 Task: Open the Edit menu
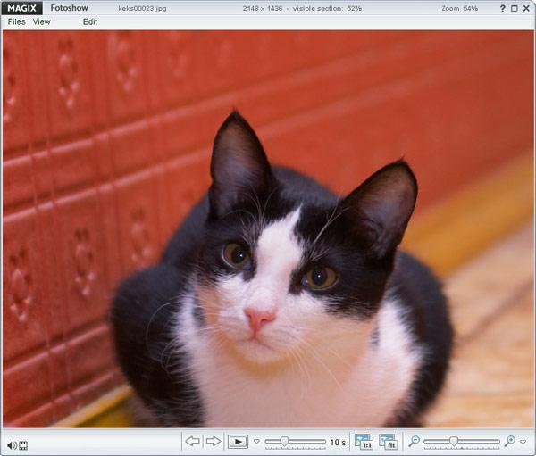coord(90,21)
